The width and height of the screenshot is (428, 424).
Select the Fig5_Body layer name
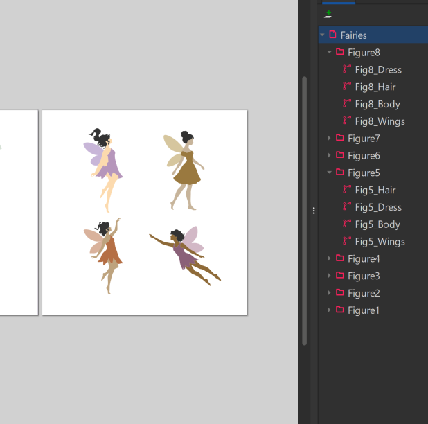click(x=377, y=224)
